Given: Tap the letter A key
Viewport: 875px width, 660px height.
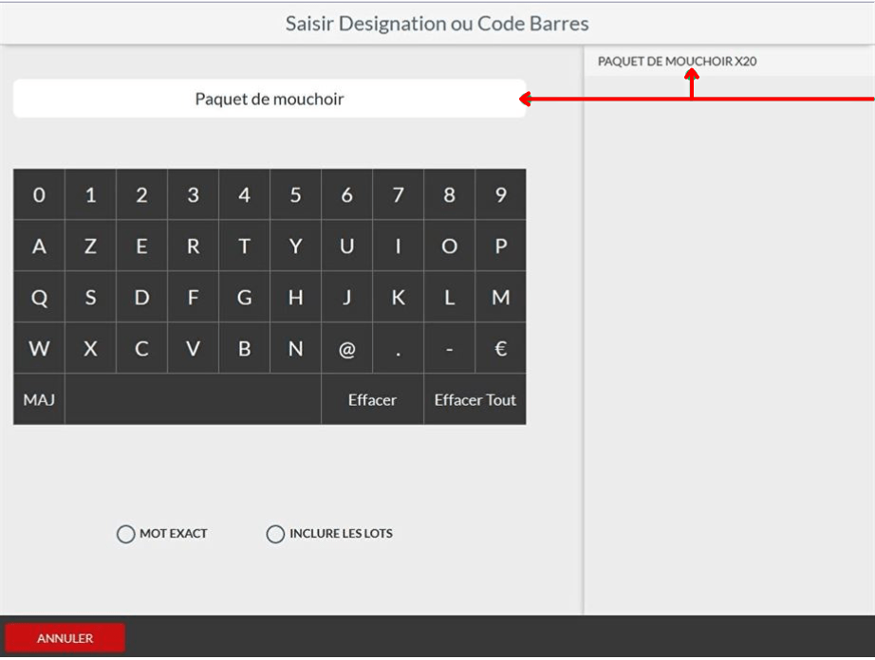Looking at the screenshot, I should coord(39,246).
